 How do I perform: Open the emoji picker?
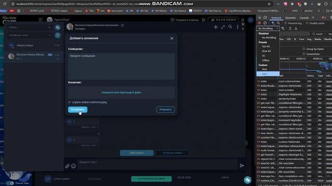74,166
